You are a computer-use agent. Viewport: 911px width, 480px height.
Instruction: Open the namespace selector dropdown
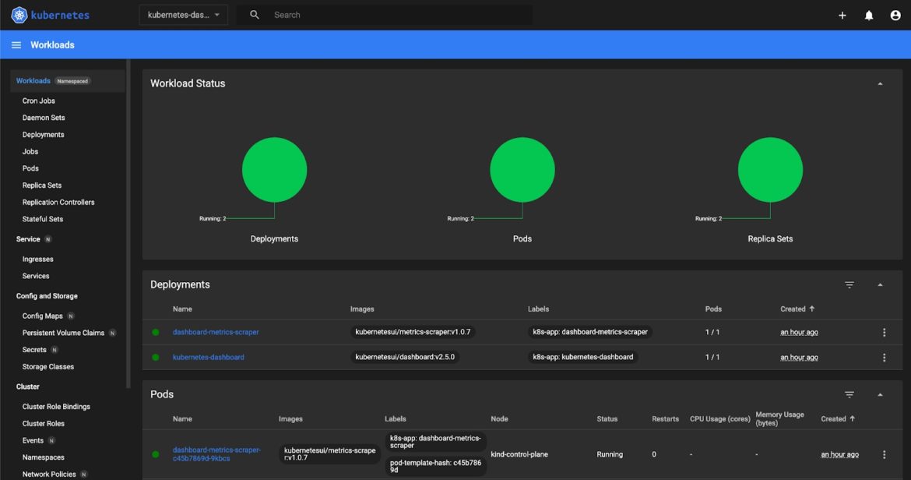coord(184,15)
